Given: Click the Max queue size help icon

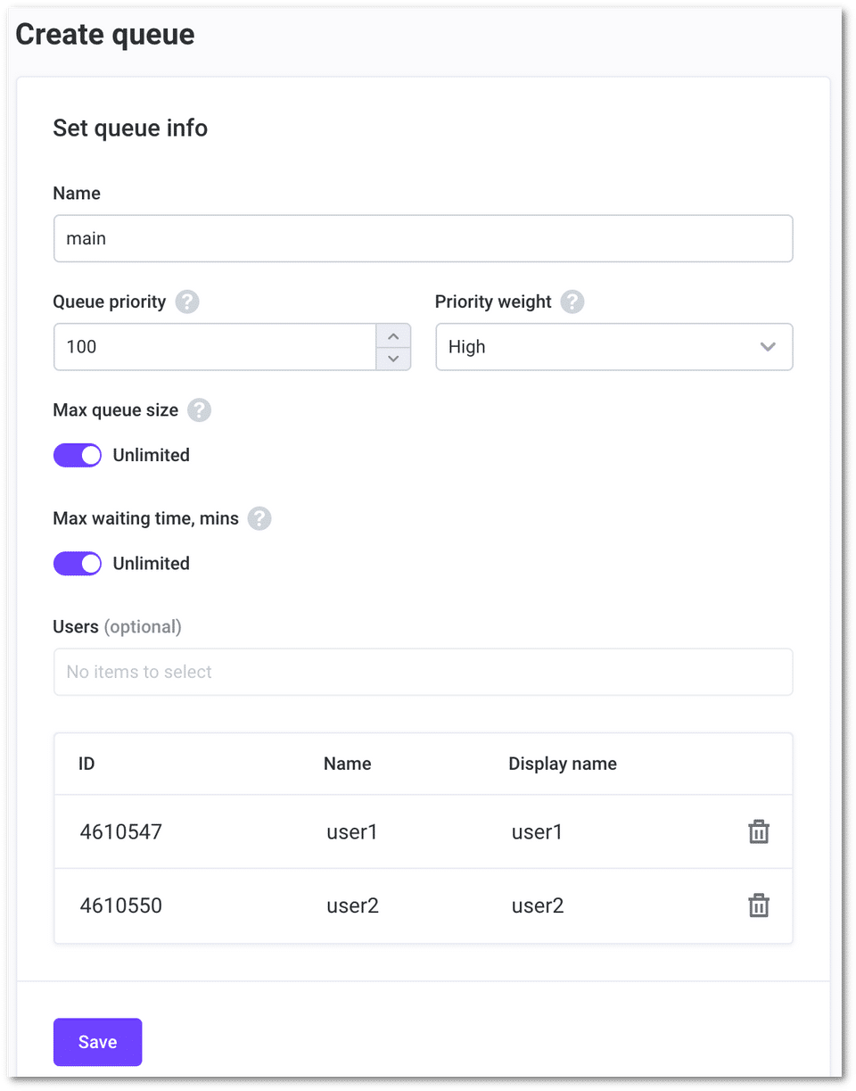Looking at the screenshot, I should (200, 410).
